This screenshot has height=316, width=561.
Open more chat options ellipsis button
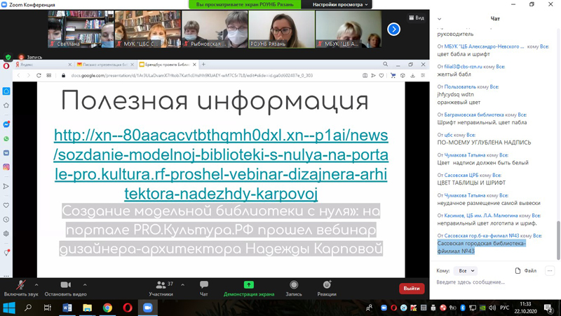[x=550, y=270]
